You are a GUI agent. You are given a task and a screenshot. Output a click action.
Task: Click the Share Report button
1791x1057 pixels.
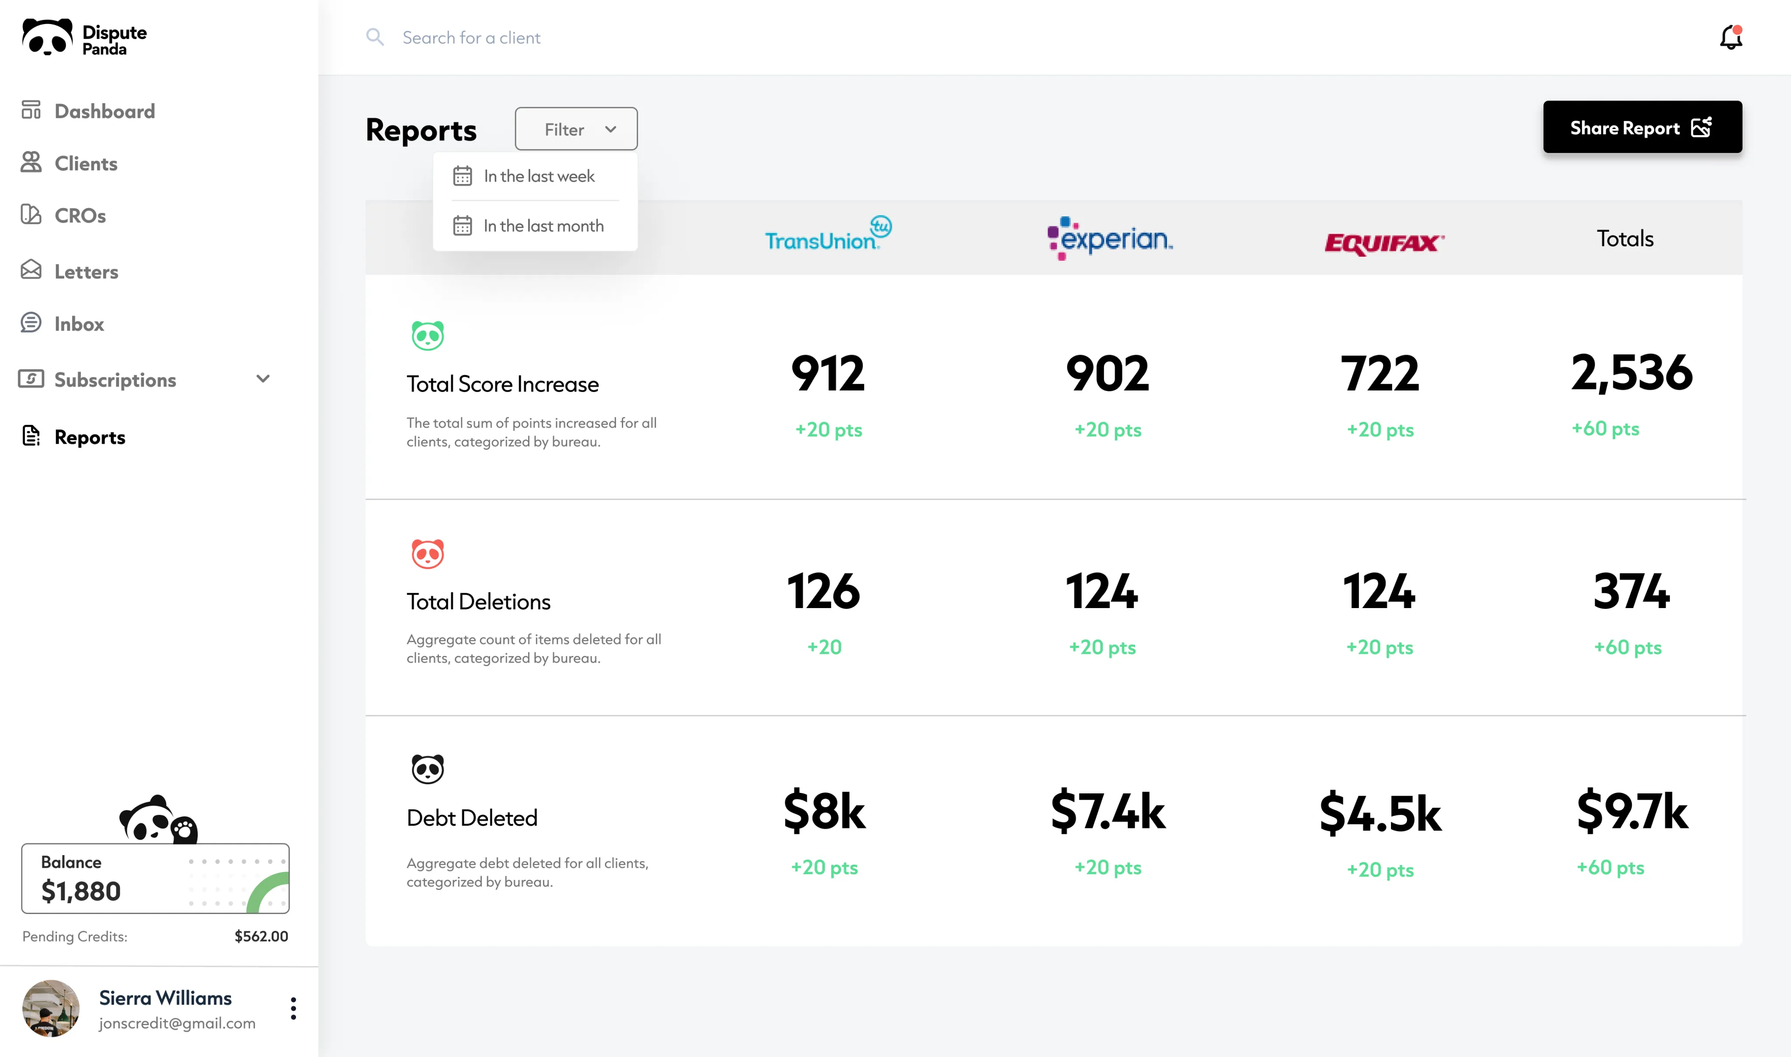click(x=1643, y=128)
